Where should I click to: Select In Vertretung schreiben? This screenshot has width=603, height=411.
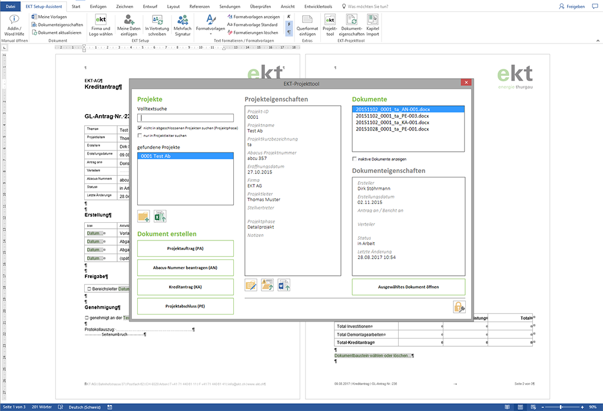coord(157,25)
